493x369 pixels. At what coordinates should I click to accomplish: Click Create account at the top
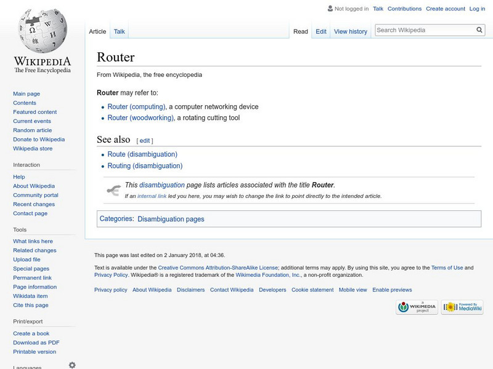[x=446, y=9]
